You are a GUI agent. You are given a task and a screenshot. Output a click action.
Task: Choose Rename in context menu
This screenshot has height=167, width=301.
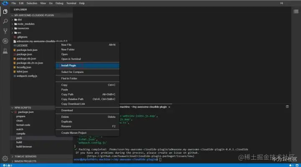click(x=87, y=127)
